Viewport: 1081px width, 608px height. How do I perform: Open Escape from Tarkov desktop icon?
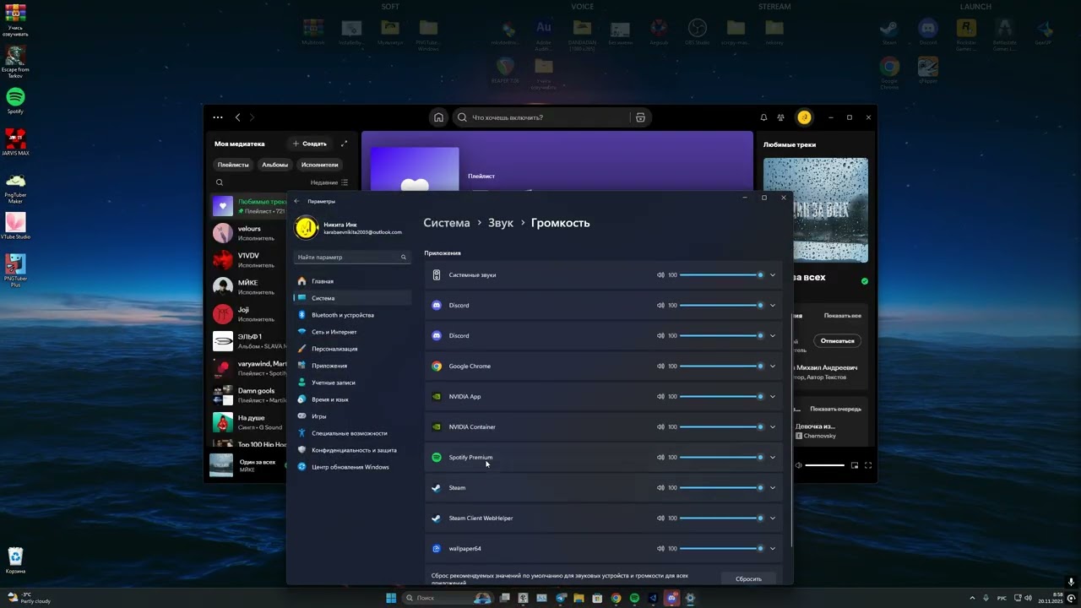click(x=15, y=62)
